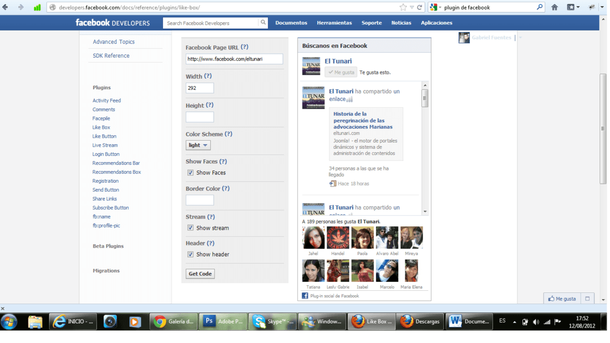610x343 pixels.
Task: Open Herramientas menu
Action: pos(334,23)
